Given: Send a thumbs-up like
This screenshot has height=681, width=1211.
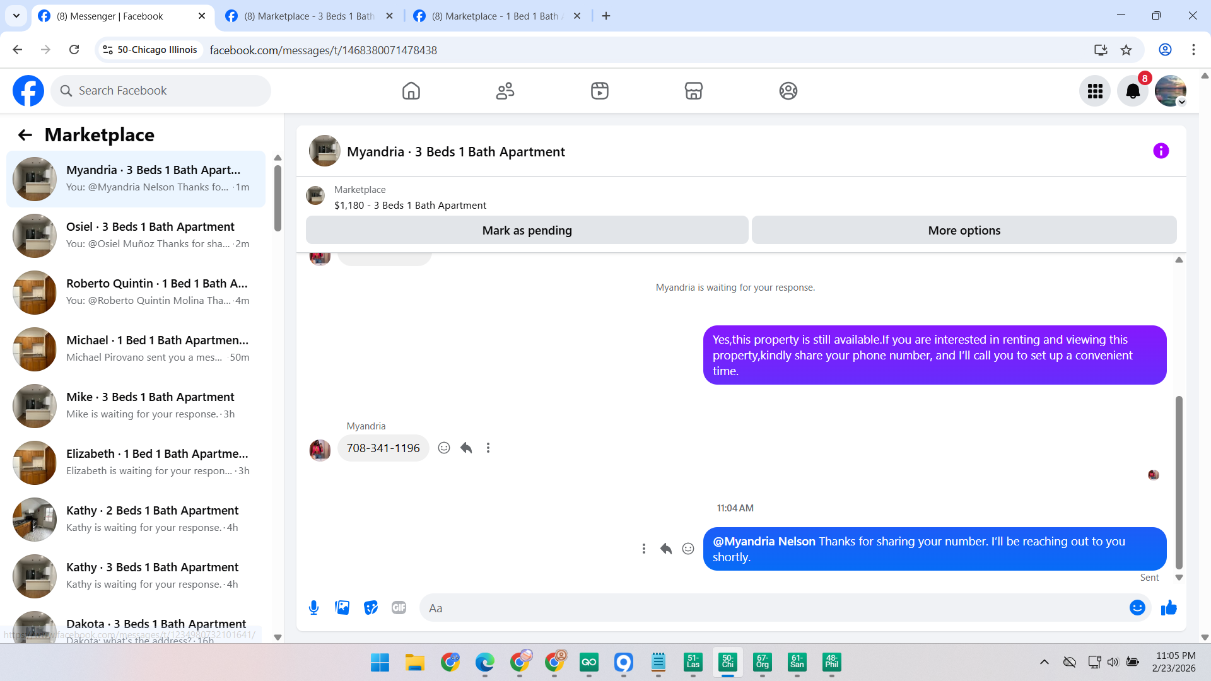Looking at the screenshot, I should (x=1169, y=608).
